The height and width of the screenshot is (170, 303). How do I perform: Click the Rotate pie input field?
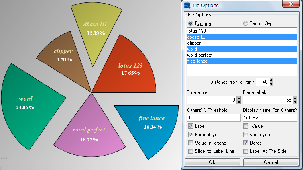point(212,100)
